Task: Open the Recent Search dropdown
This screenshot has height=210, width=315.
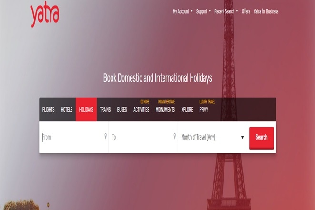Action: pos(226,11)
